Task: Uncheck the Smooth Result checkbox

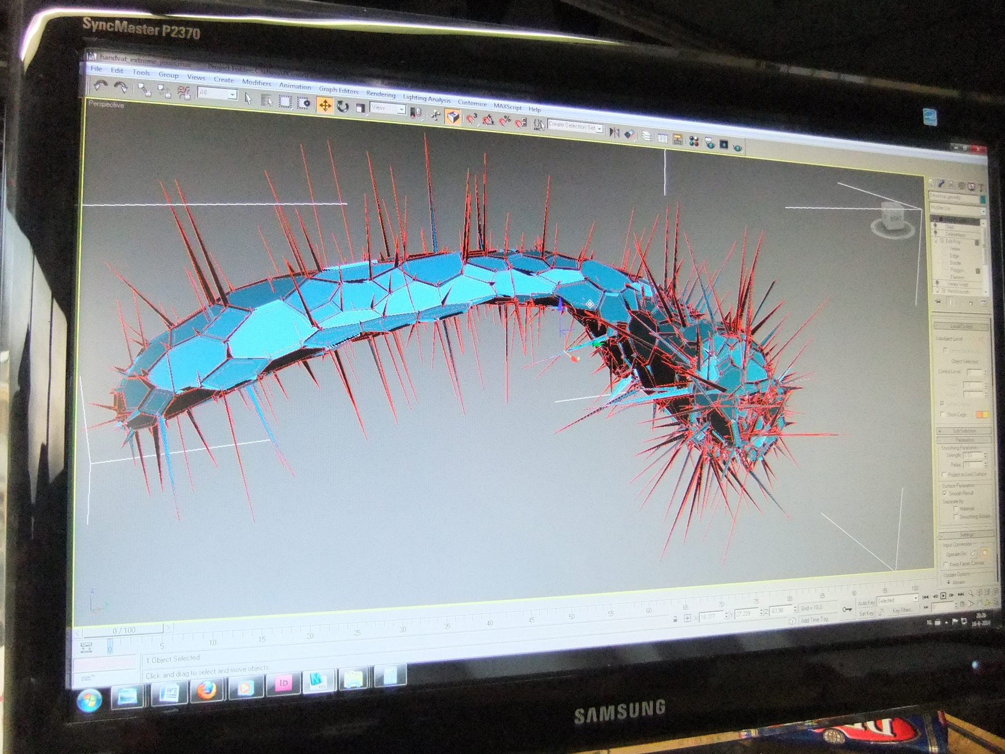Action: 945,493
